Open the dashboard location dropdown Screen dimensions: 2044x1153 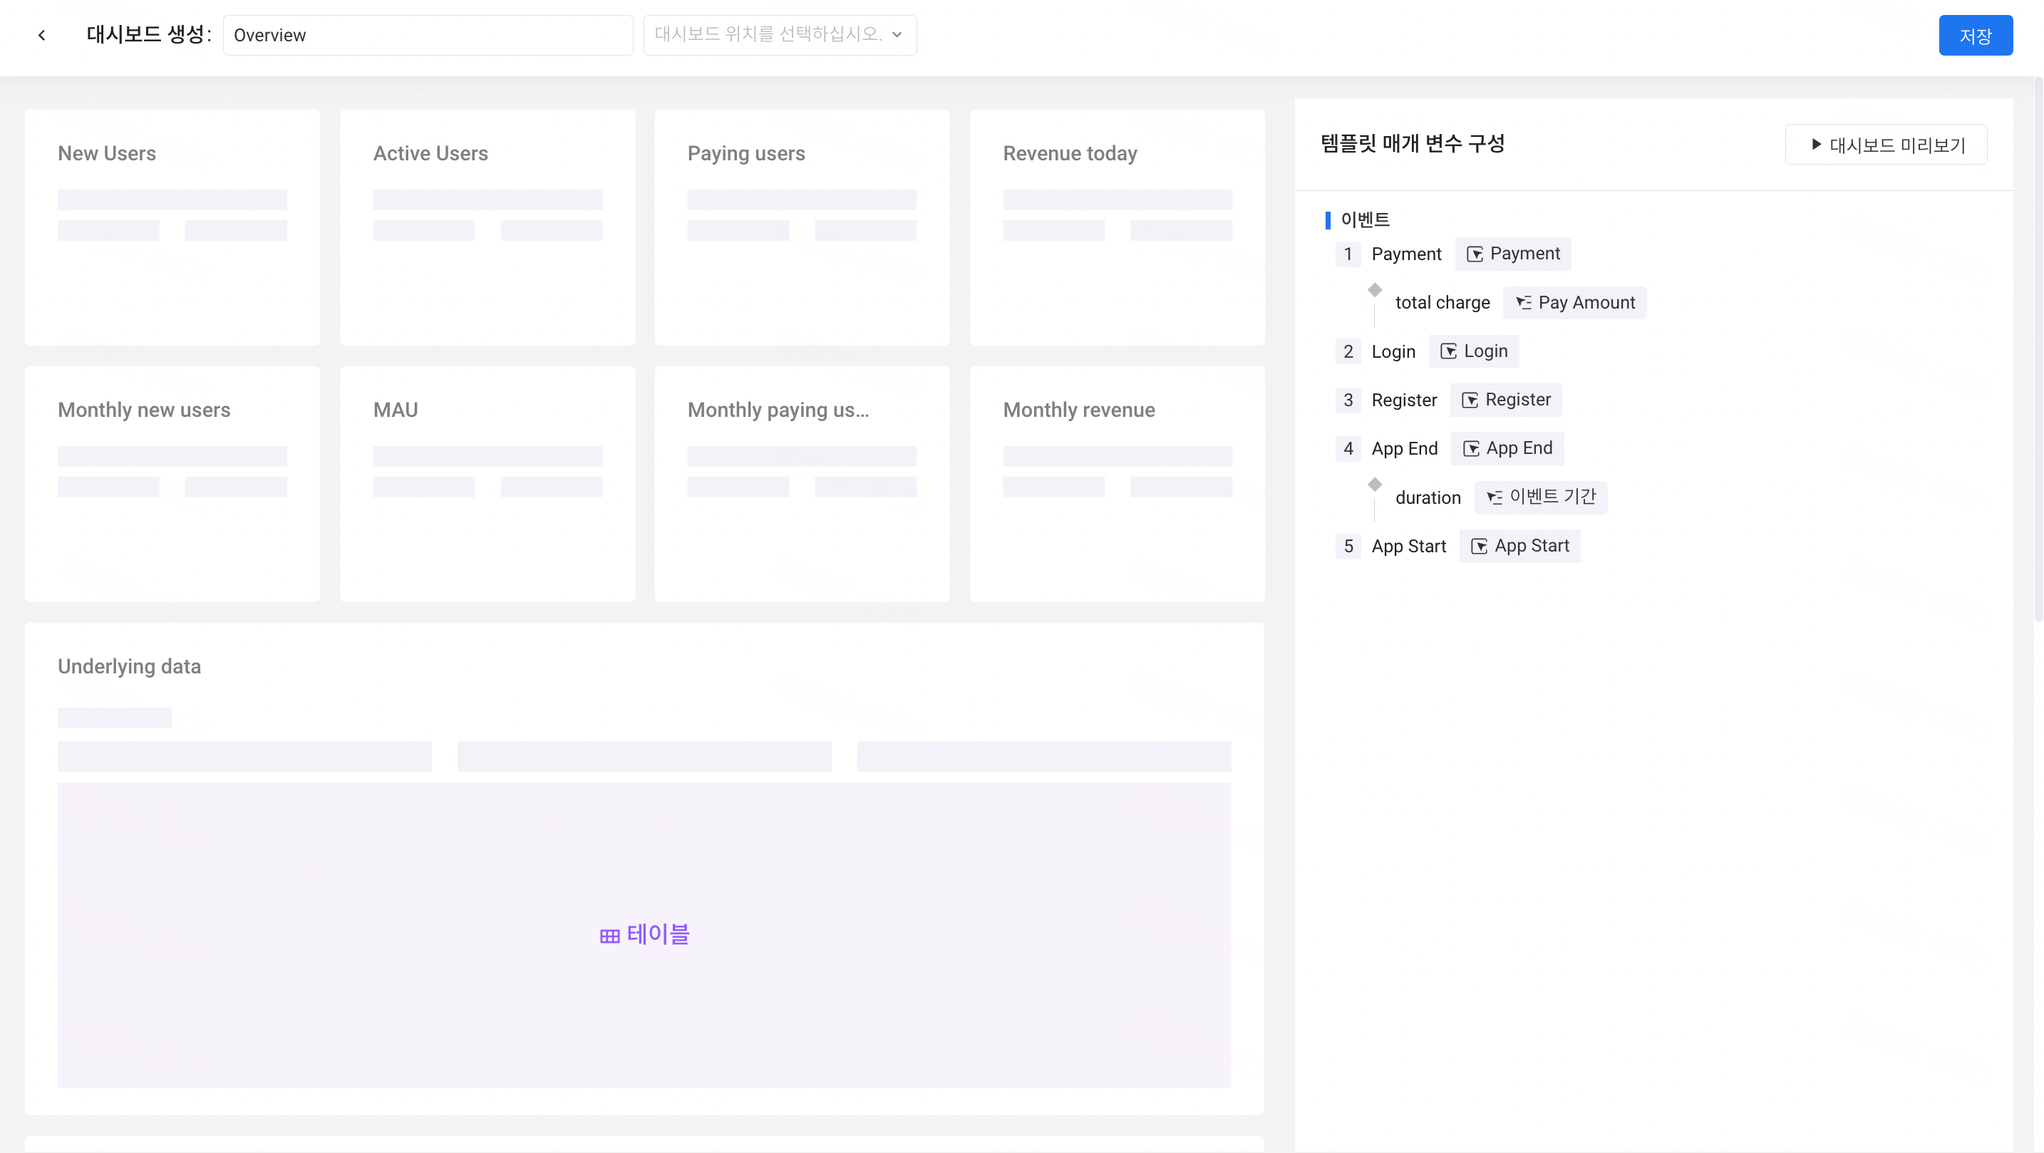(x=779, y=35)
